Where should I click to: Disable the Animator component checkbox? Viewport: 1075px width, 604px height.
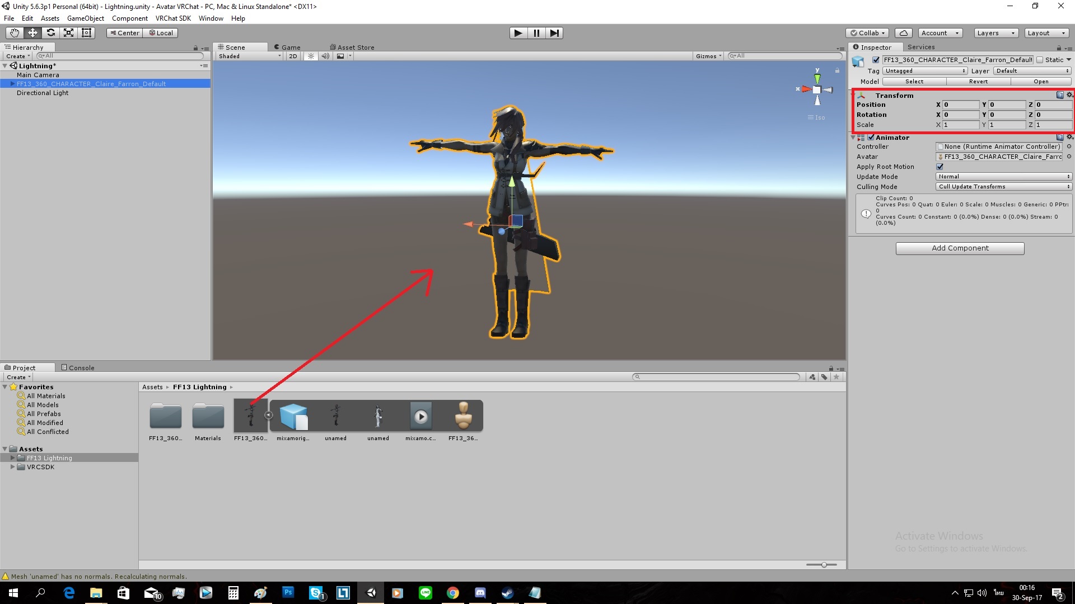pos(871,137)
